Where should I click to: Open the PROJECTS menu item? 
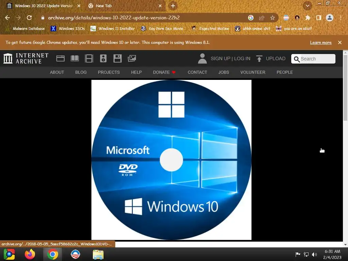point(109,72)
